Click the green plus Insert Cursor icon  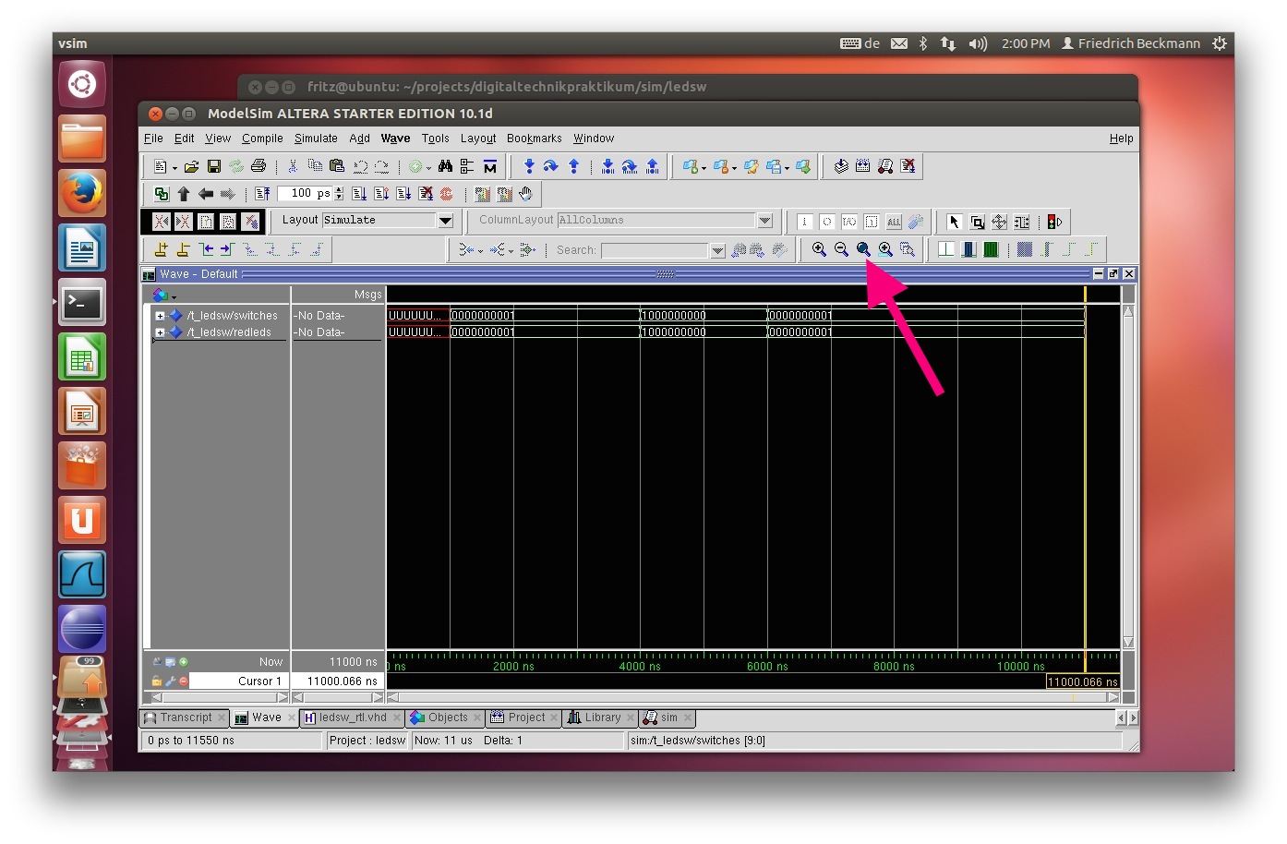184,661
